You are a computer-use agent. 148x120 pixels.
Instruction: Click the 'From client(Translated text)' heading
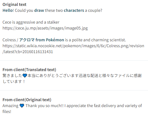(x=29, y=70)
